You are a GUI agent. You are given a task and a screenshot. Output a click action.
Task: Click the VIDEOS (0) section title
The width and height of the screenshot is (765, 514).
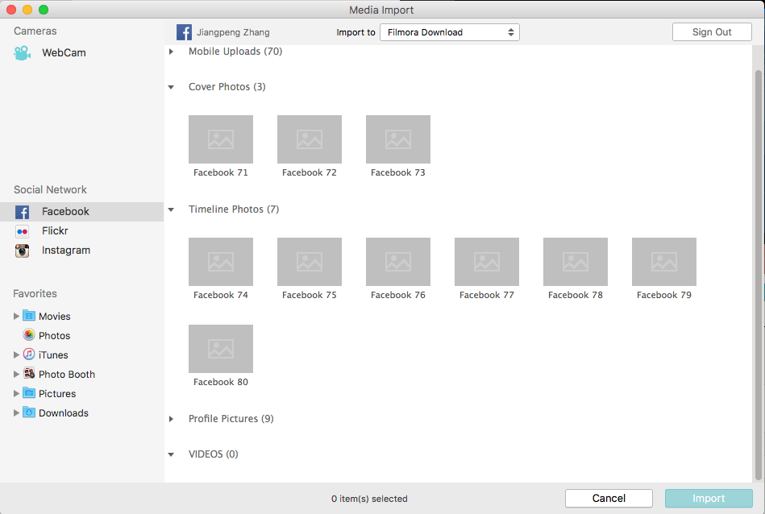[213, 454]
